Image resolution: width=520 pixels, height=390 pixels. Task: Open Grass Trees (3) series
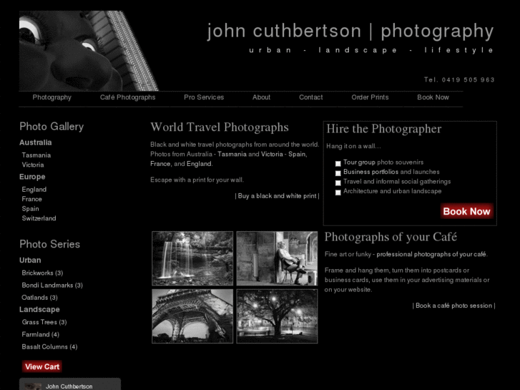coord(44,322)
